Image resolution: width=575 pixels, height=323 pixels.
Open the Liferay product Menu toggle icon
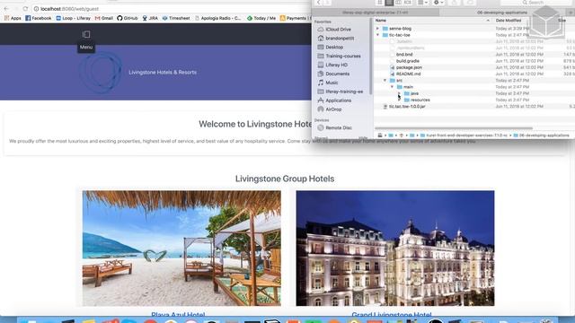[x=86, y=34]
